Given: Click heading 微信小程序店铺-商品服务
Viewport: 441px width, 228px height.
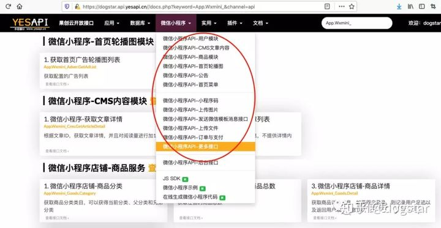Looking at the screenshot, I should [x=97, y=168].
